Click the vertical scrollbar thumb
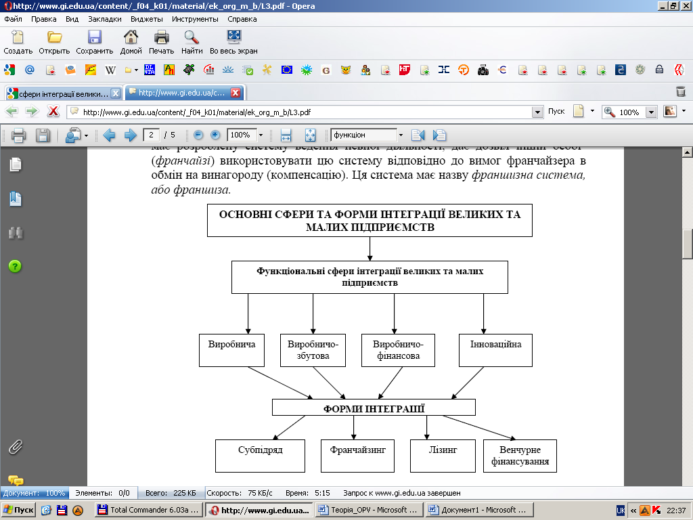The height and width of the screenshot is (520, 693). coord(687,244)
